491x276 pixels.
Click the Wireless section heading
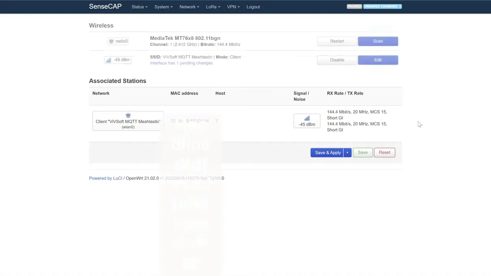coord(101,25)
